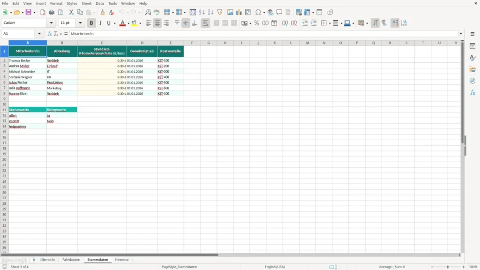The width and height of the screenshot is (480, 270).
Task: Apply the red font color
Action: (122, 23)
